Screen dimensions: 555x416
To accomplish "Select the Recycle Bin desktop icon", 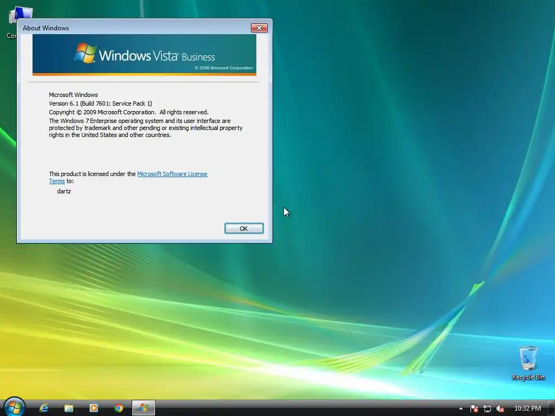I will click(x=528, y=363).
